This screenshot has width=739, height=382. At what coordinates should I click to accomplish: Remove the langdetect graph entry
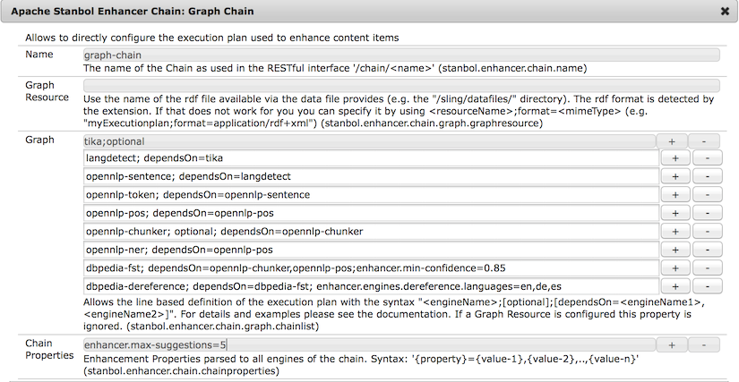[706, 158]
